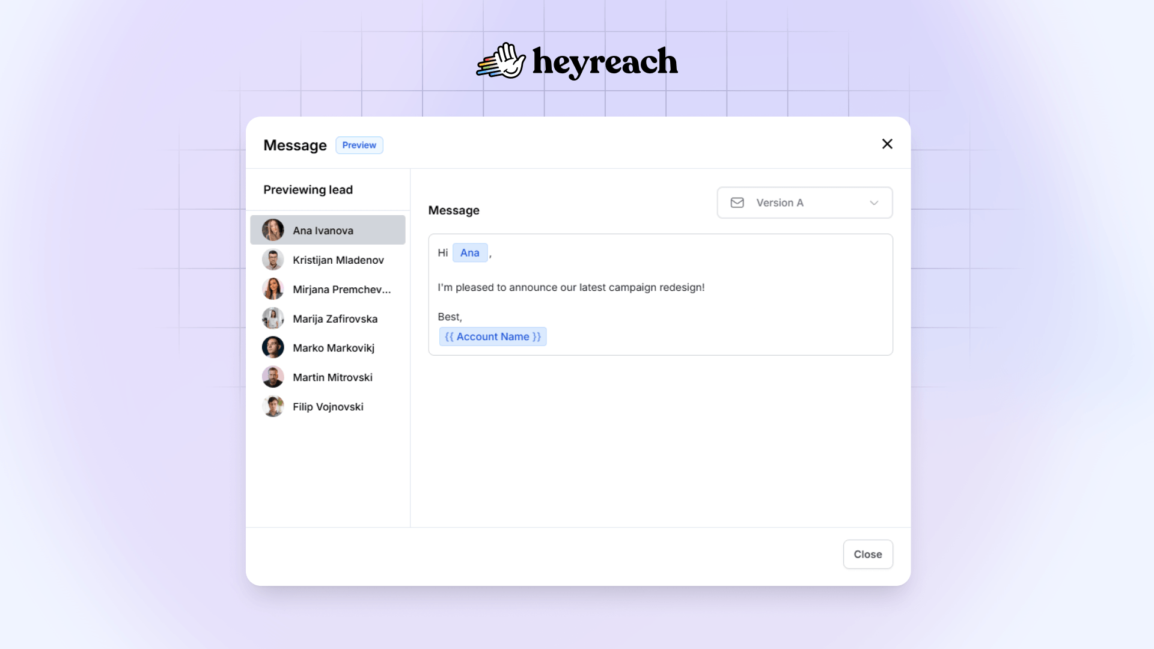Viewport: 1154px width, 649px height.
Task: Select lead Marko Markovikj
Action: [328, 348]
